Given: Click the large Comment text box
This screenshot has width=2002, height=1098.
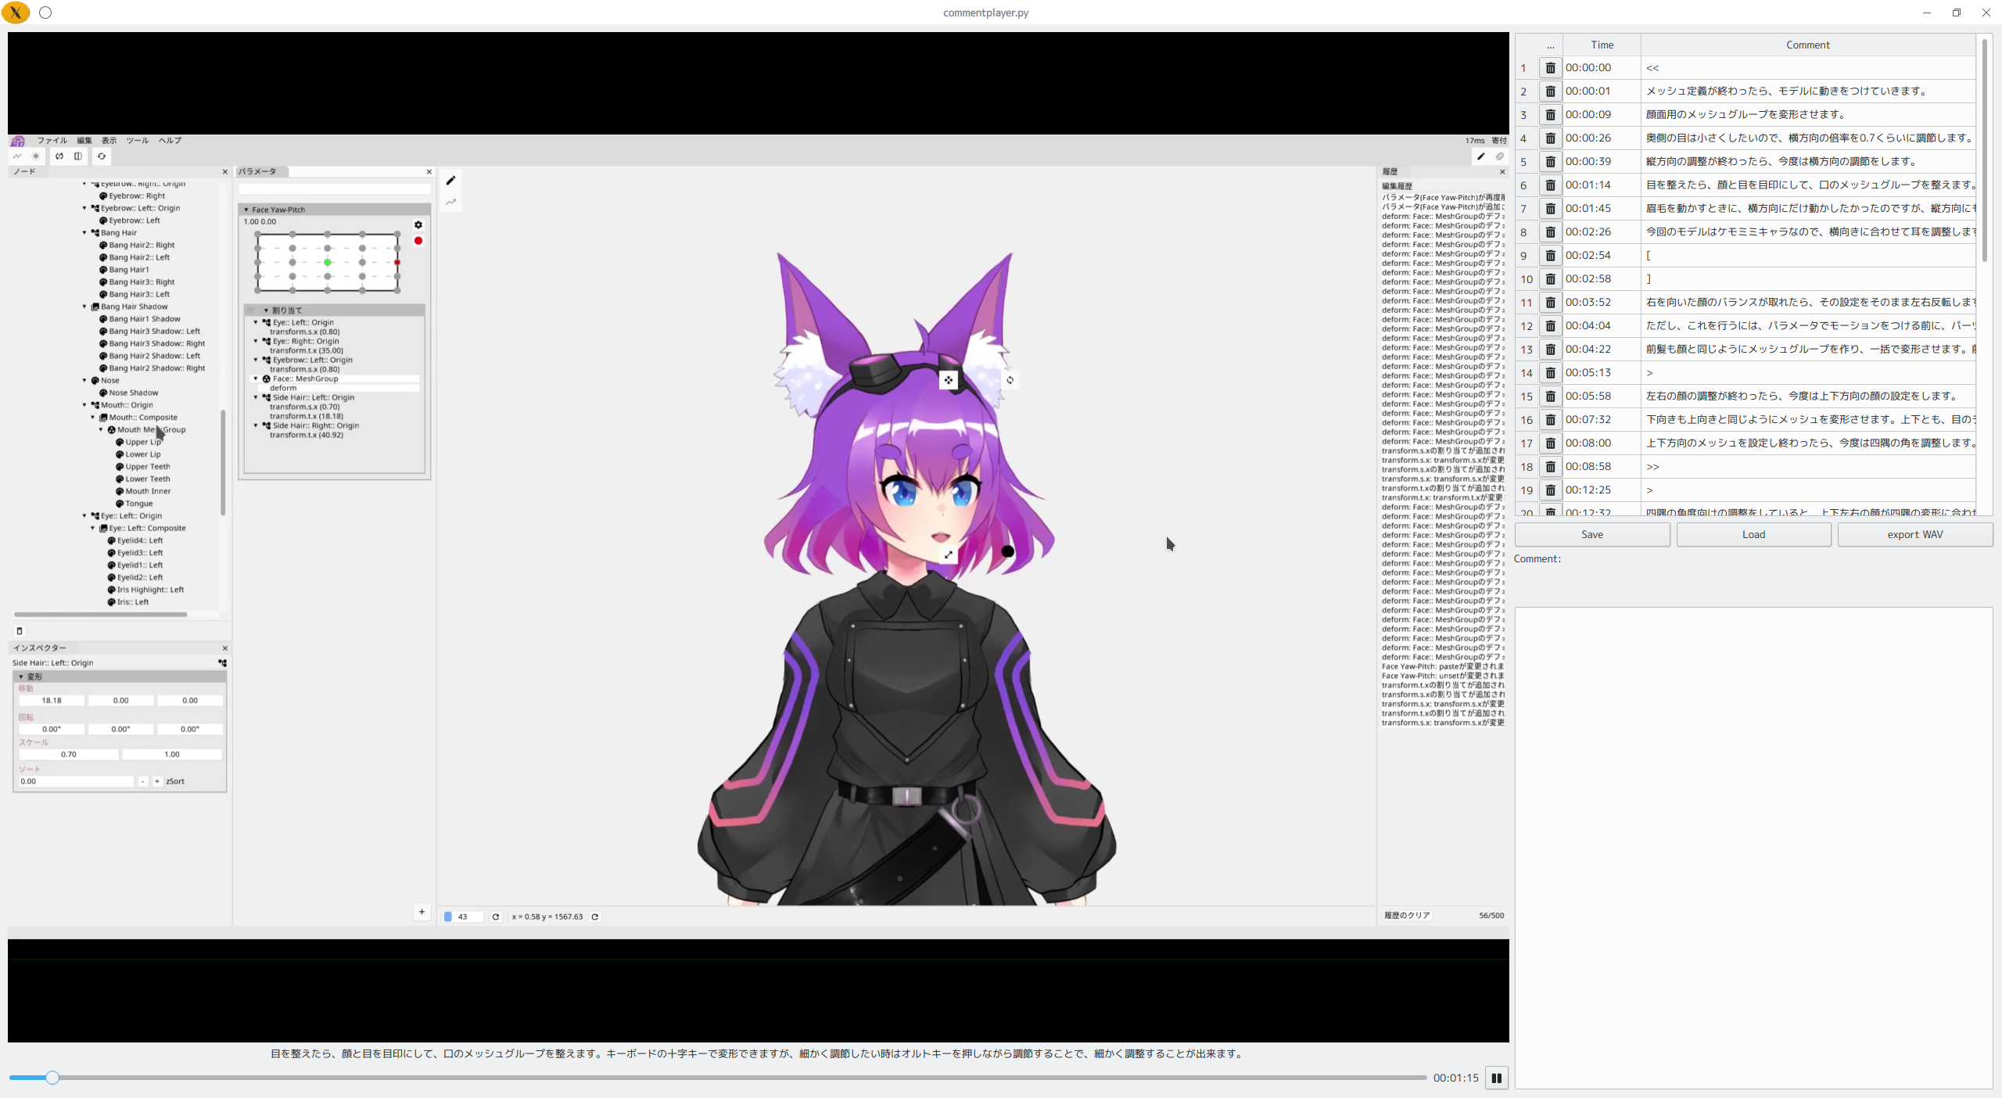Looking at the screenshot, I should (x=1753, y=847).
